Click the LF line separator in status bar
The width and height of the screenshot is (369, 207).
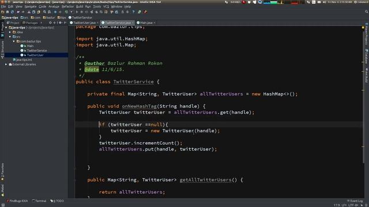[x=344, y=205]
